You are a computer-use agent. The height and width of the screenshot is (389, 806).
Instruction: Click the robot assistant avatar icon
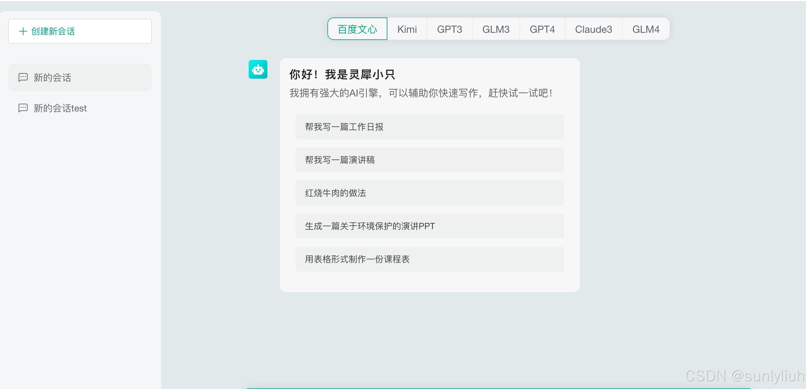click(258, 69)
